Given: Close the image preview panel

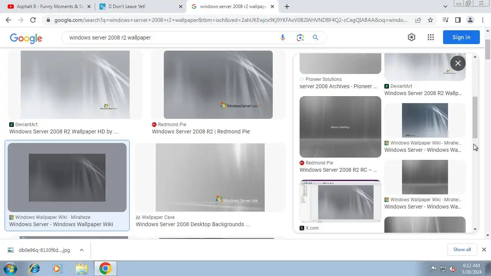Looking at the screenshot, I should (x=458, y=63).
